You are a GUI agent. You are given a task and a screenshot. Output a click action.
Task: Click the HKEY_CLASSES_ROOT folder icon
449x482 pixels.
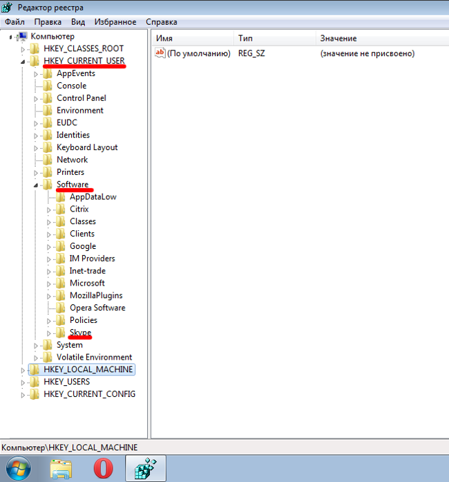pyautogui.click(x=35, y=48)
